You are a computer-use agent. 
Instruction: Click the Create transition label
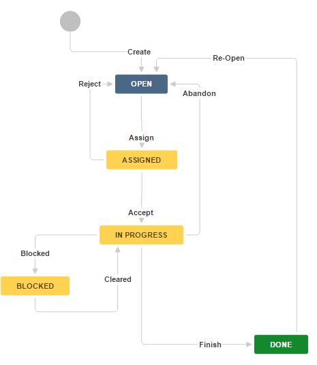click(x=139, y=52)
